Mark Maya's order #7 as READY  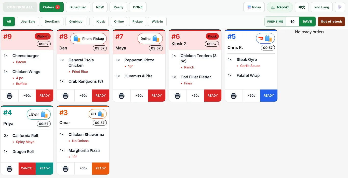pos(157,96)
